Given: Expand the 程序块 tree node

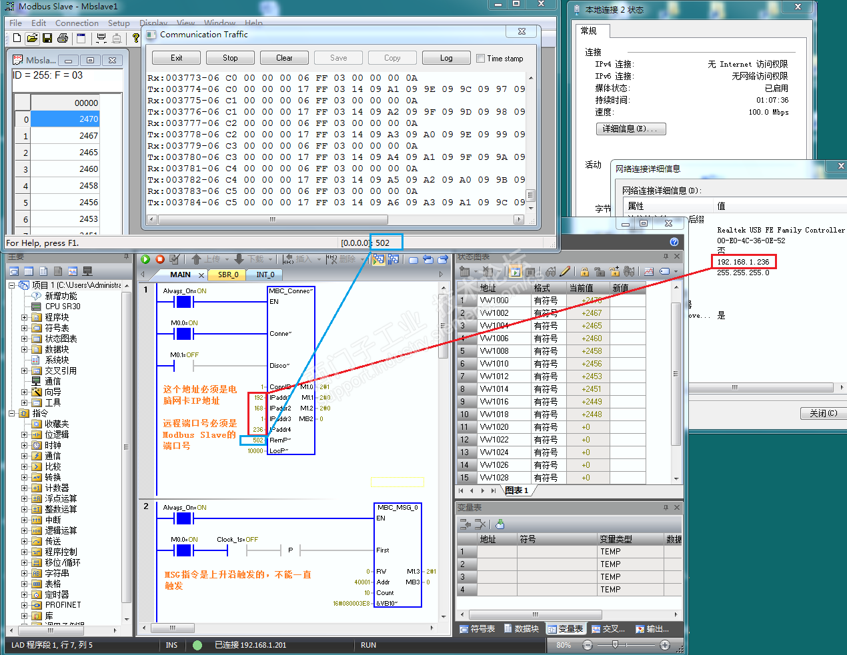Looking at the screenshot, I should tap(25, 317).
